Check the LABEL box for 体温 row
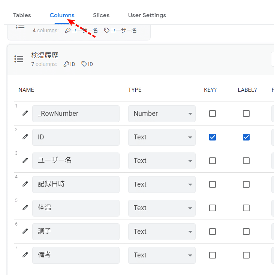The height and width of the screenshot is (275, 274). click(x=246, y=208)
